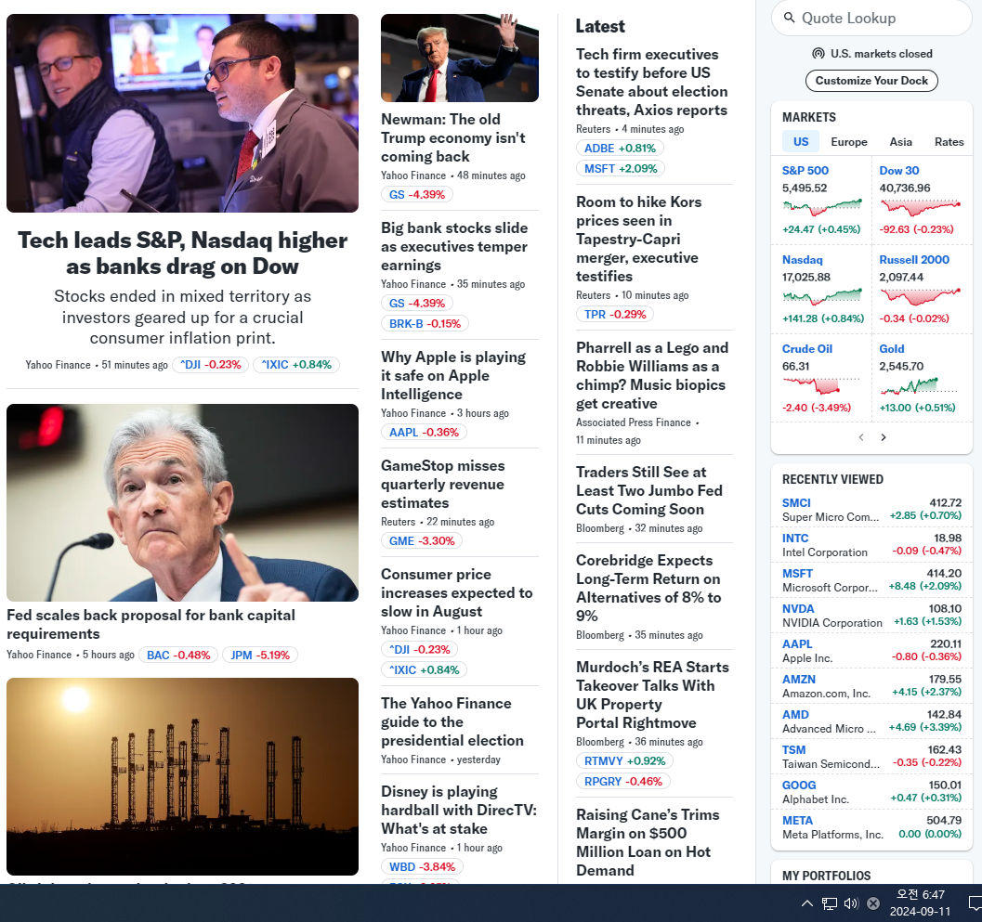The height and width of the screenshot is (922, 982).
Task: Switch to Europe markets tab
Action: coord(848,142)
